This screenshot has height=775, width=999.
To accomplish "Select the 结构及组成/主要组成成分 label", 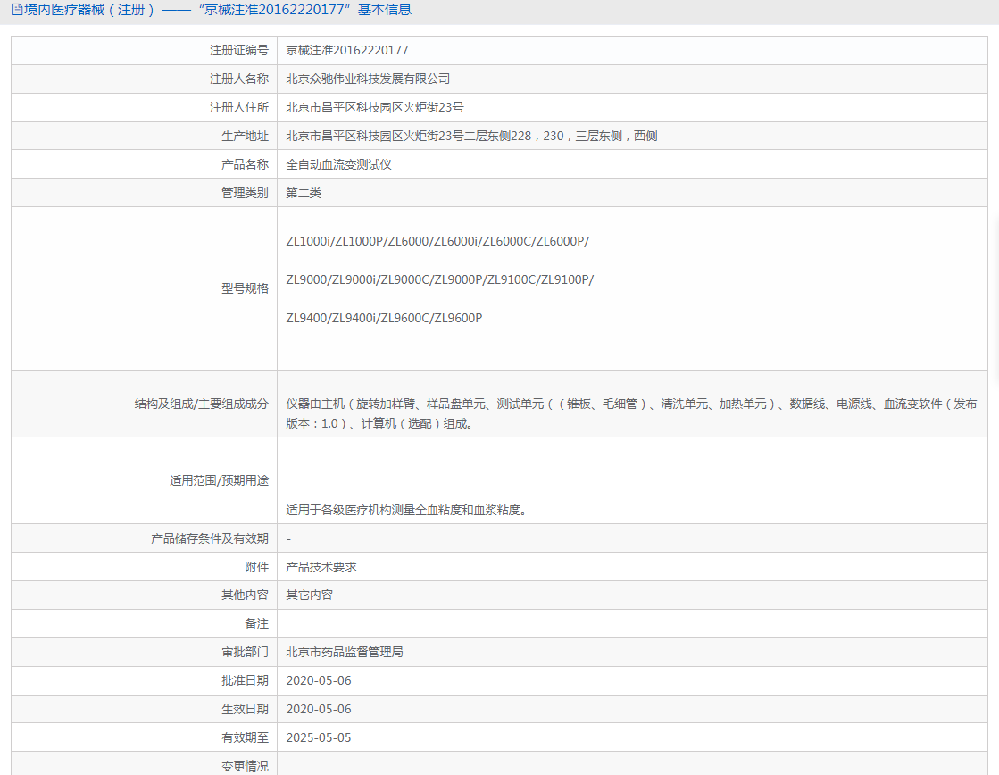I will (202, 404).
